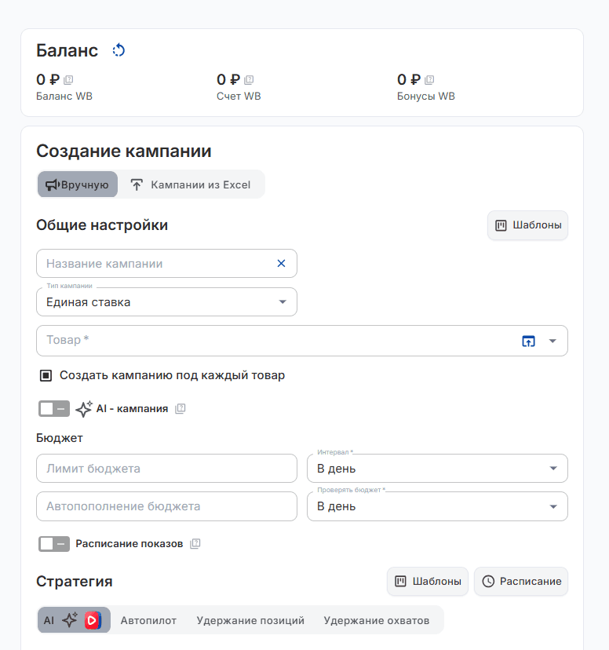Focus the Автопополнение бюджета input field
The height and width of the screenshot is (650, 609).
coord(166,506)
